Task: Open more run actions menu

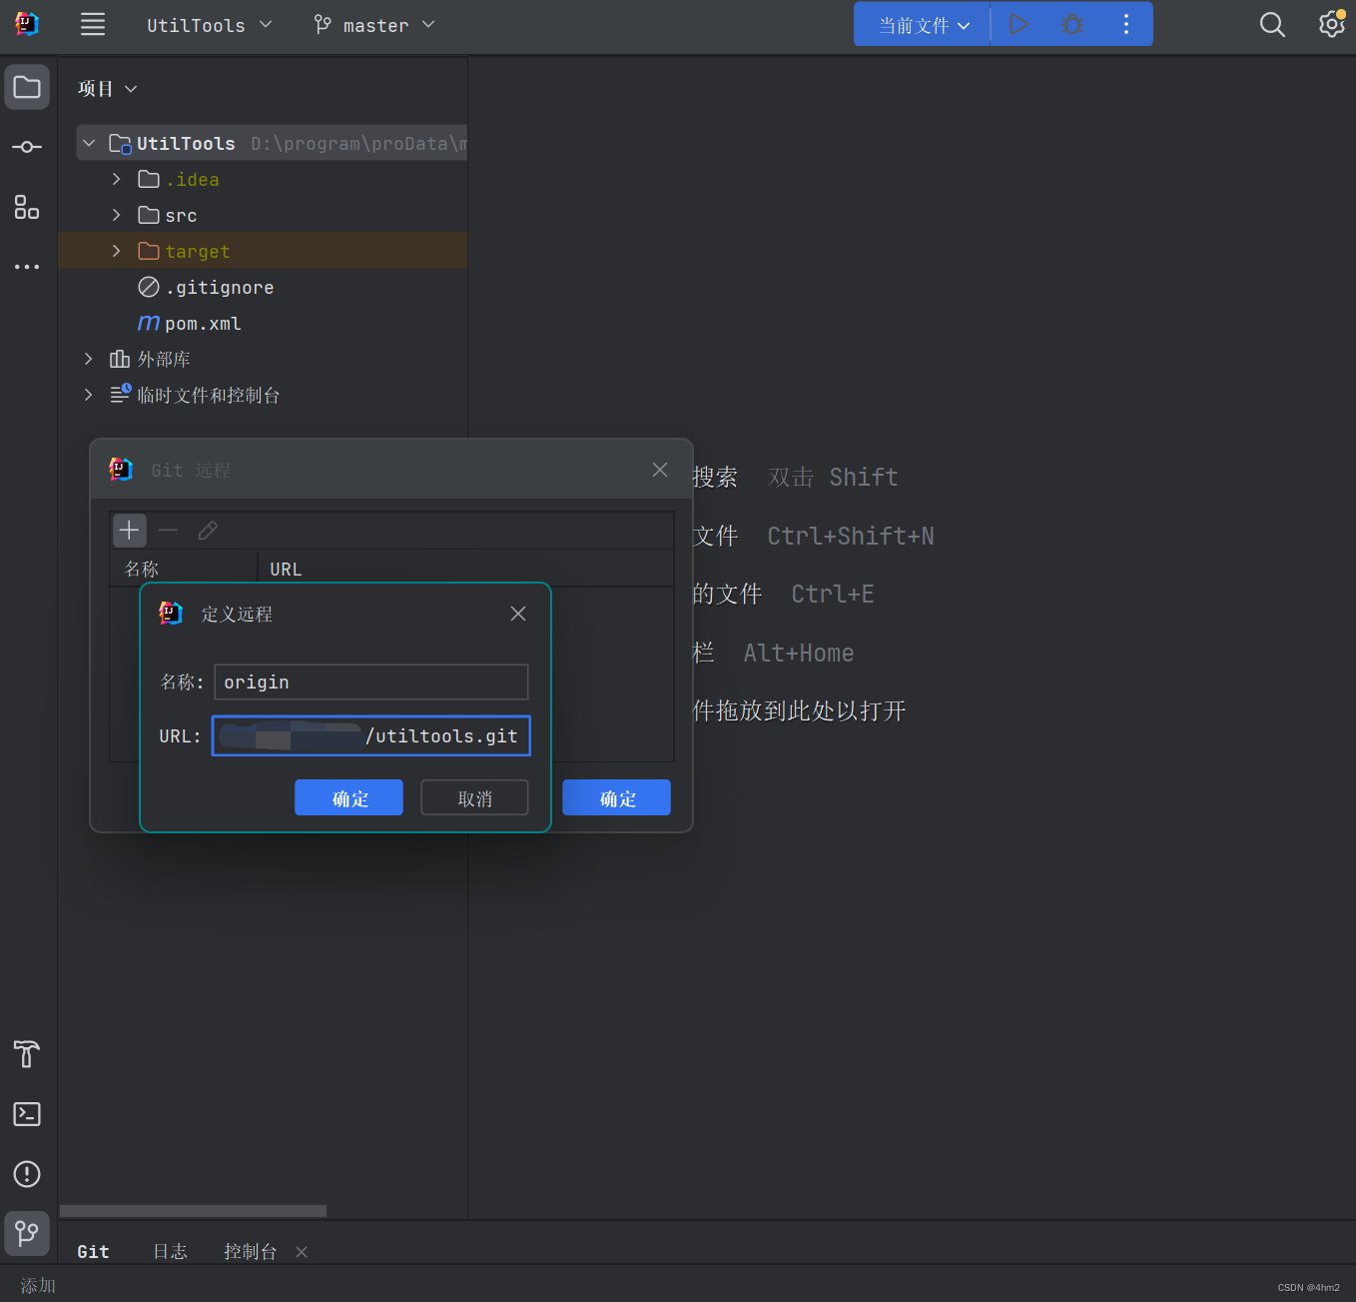Action: [1126, 24]
